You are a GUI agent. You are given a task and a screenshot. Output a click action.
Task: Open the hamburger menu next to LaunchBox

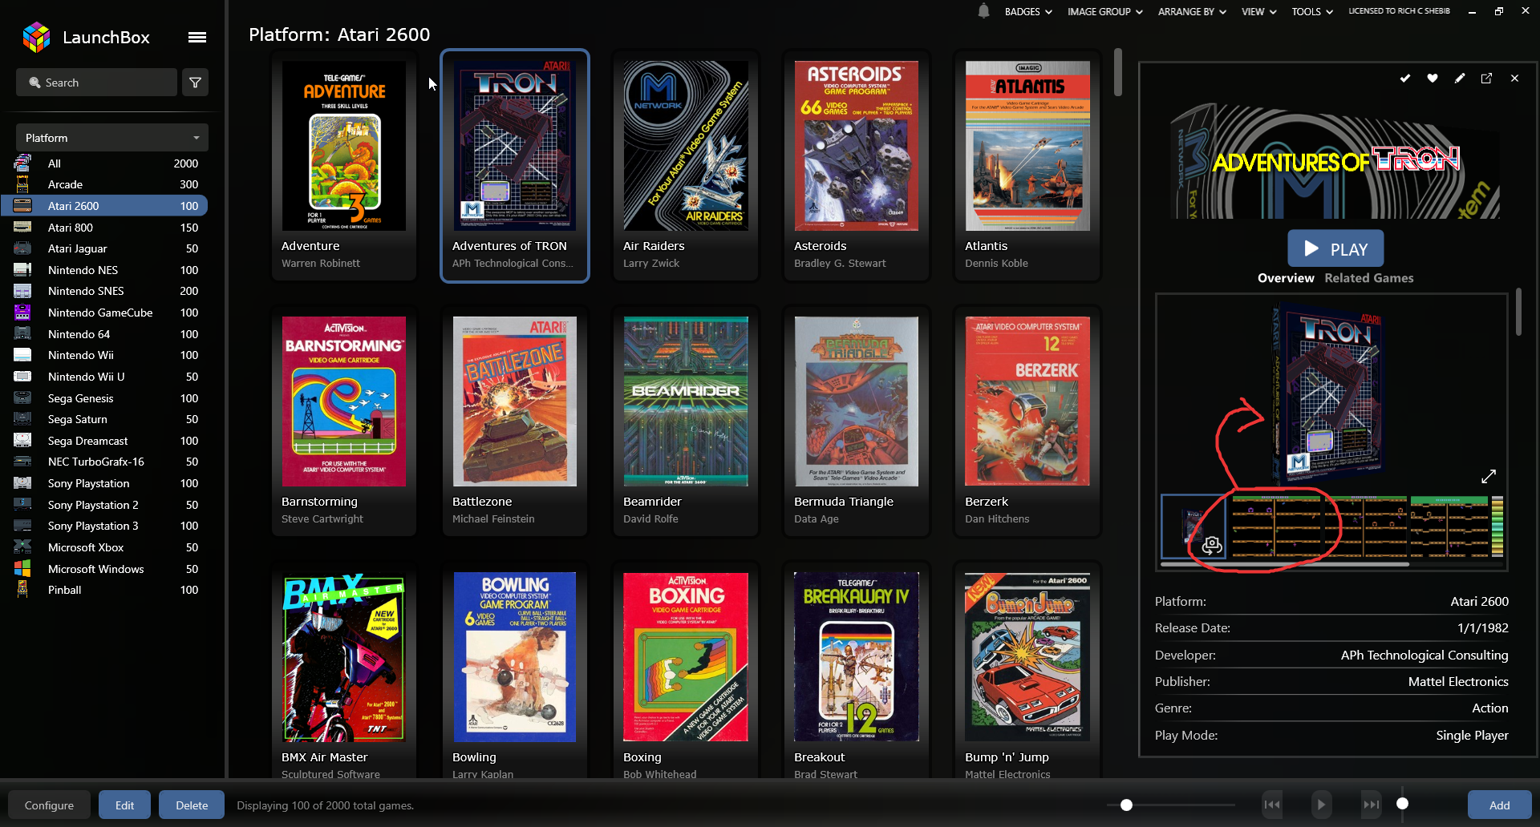click(197, 37)
